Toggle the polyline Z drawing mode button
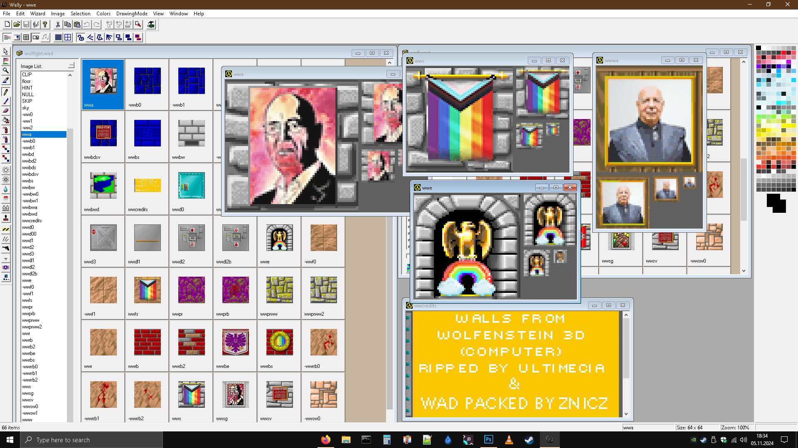Image resolution: width=798 pixels, height=448 pixels. point(100,37)
